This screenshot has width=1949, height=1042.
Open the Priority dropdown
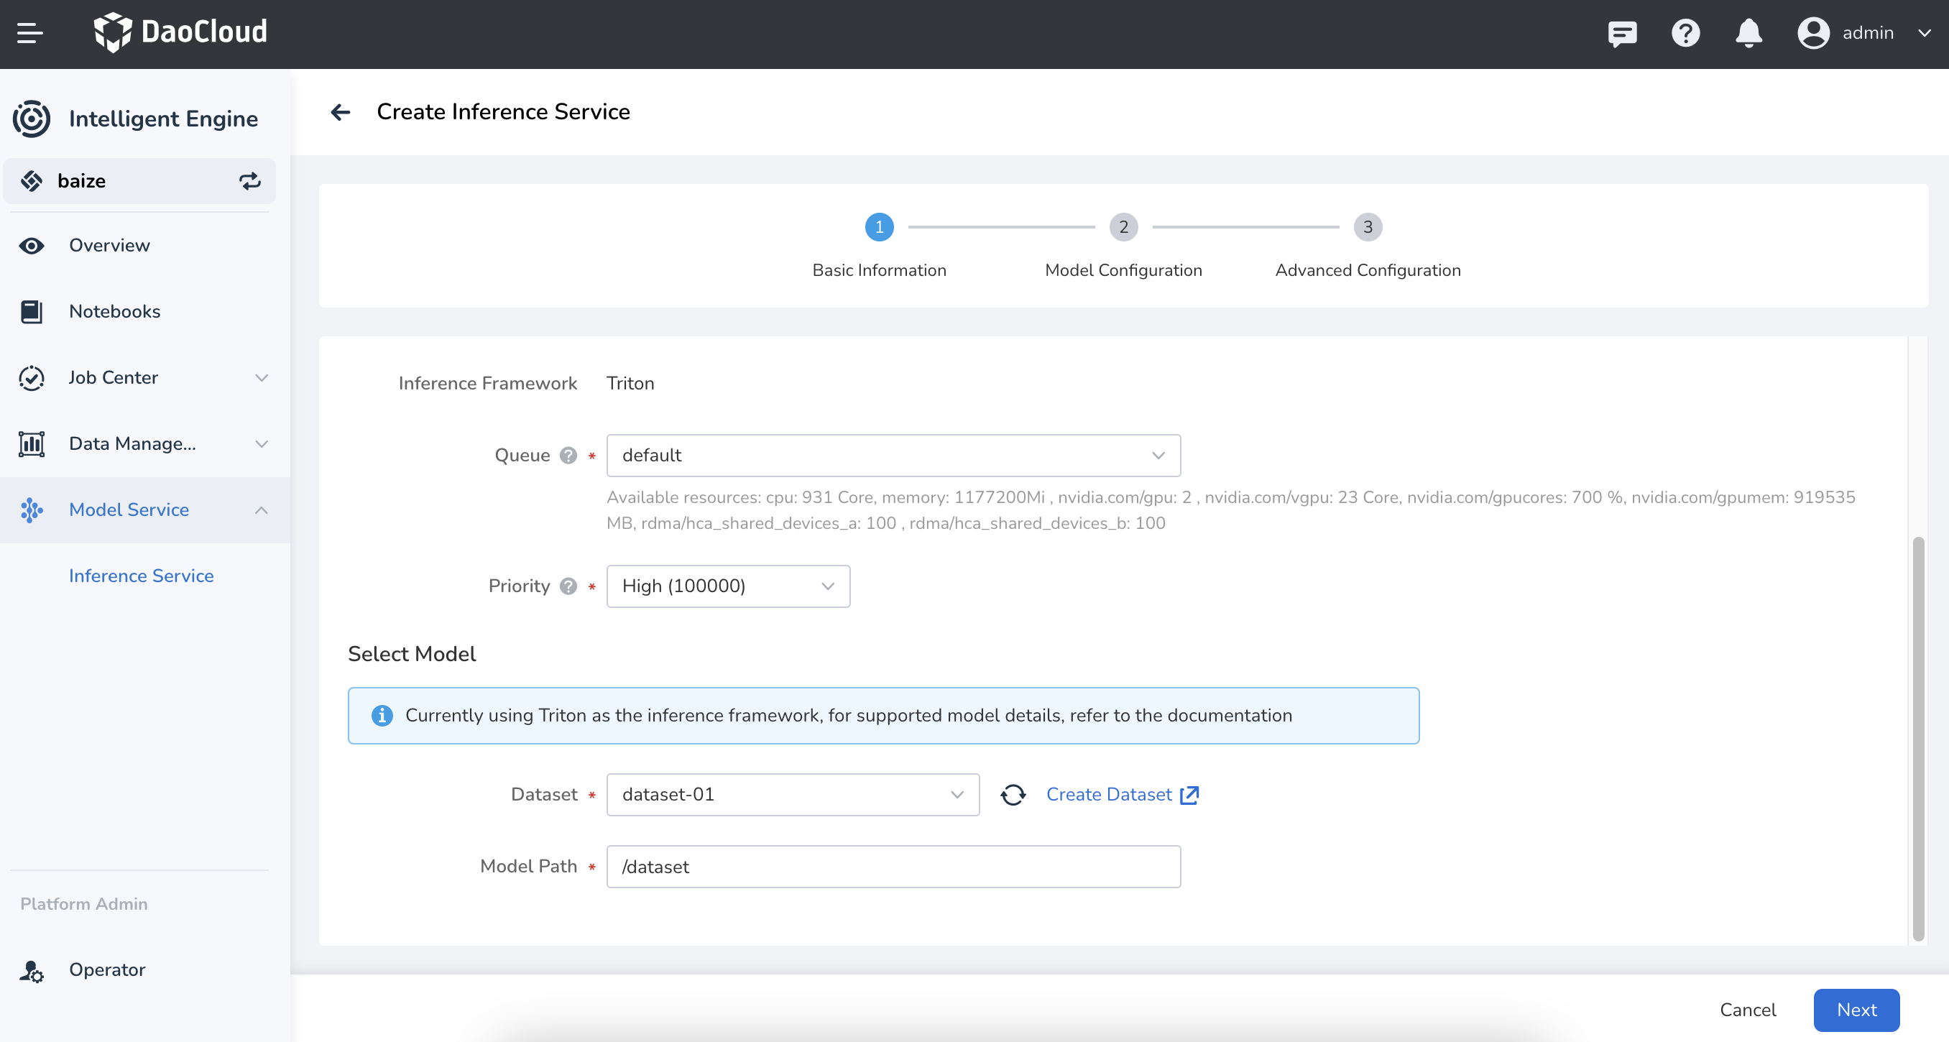(x=728, y=586)
